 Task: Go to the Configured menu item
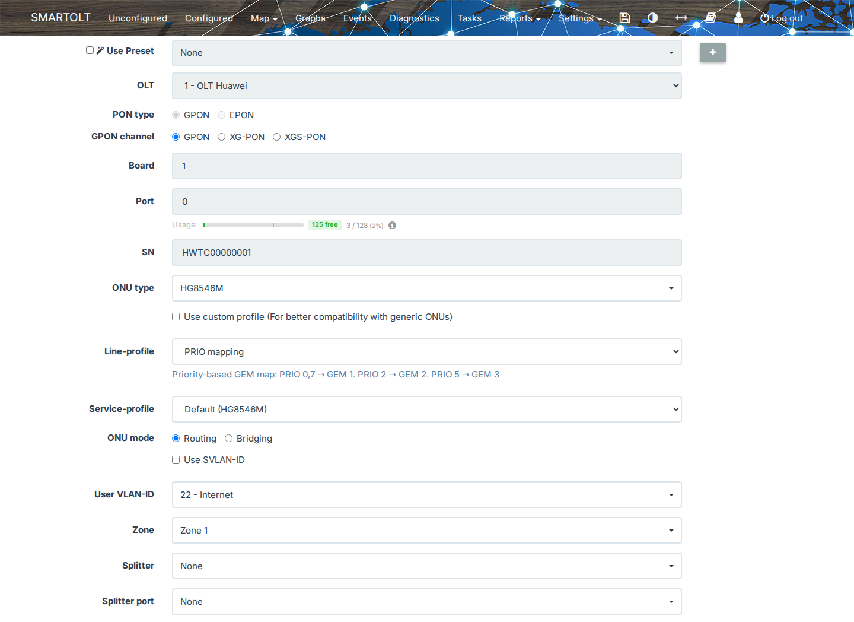tap(209, 18)
